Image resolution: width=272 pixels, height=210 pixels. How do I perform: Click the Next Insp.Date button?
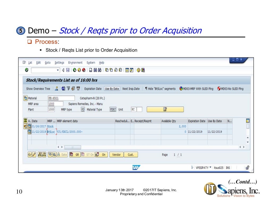click(131, 89)
